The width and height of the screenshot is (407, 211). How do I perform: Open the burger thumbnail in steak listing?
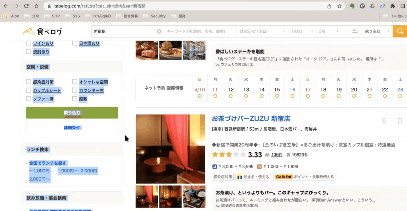[x=170, y=50]
